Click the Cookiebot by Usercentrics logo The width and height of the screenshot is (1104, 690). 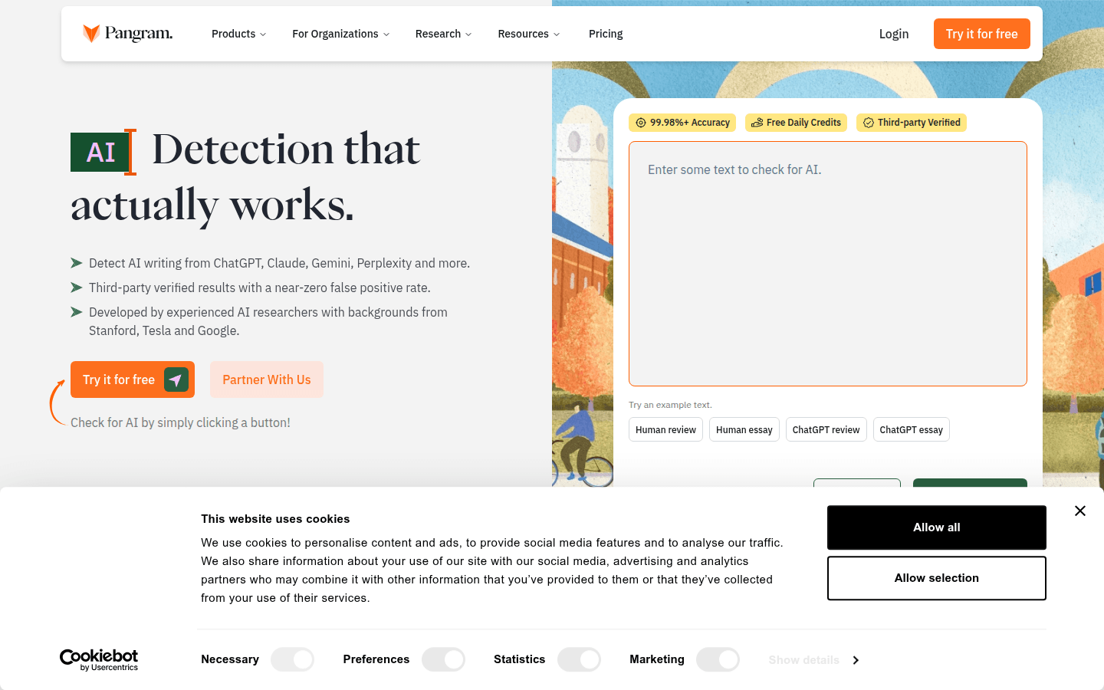[99, 659]
